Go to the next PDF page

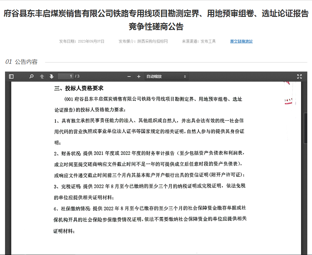pos(52,77)
